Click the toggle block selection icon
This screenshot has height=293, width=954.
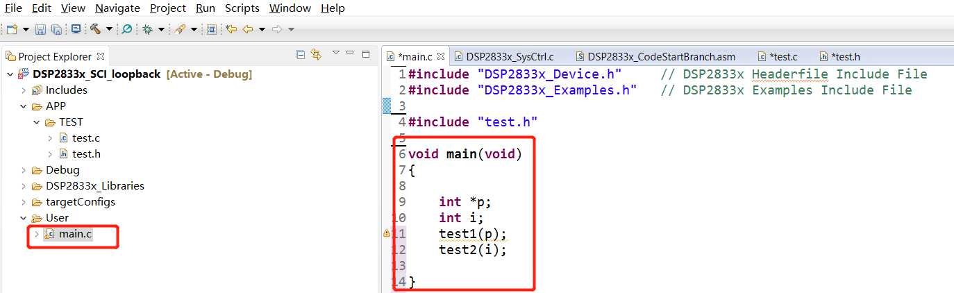tap(212, 29)
